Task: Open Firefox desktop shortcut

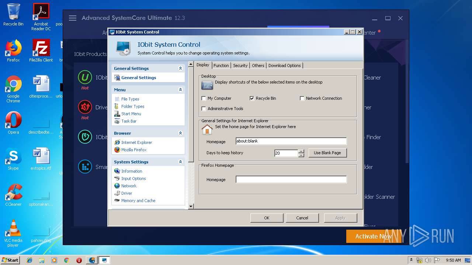Action: coord(13,51)
